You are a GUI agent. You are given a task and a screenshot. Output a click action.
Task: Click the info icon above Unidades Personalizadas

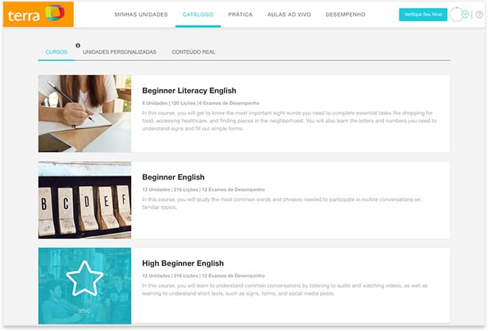(x=78, y=46)
